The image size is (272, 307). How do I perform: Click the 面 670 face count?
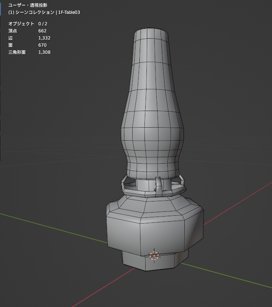(27, 45)
